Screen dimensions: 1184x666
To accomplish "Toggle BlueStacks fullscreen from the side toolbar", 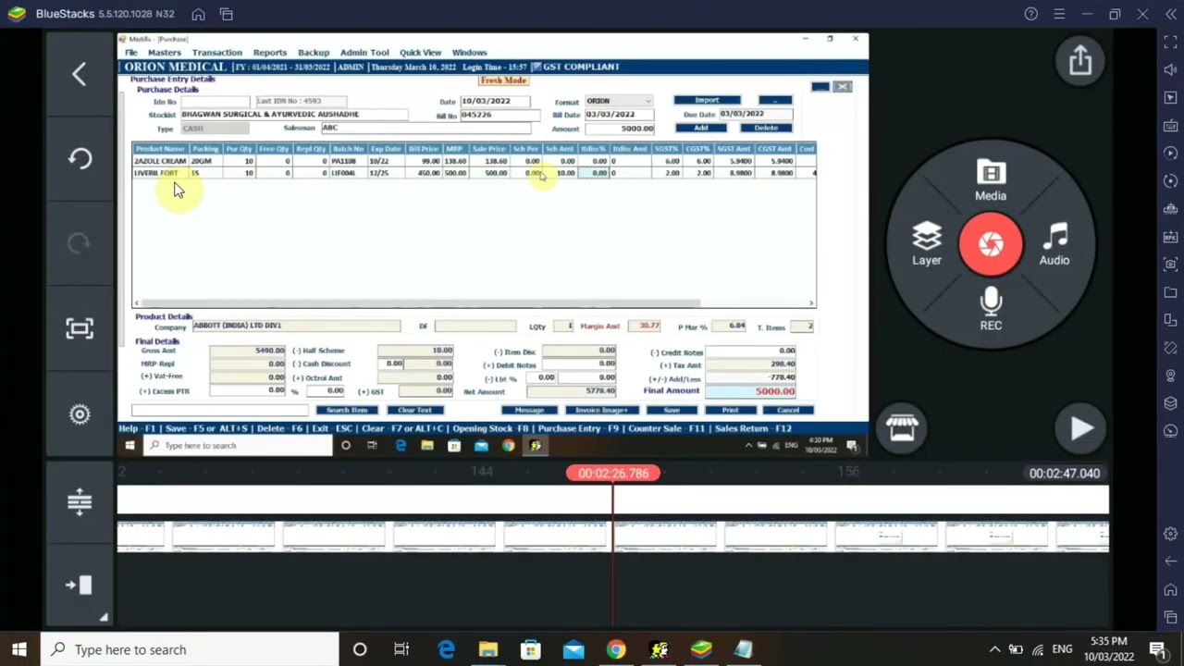I will (1170, 43).
